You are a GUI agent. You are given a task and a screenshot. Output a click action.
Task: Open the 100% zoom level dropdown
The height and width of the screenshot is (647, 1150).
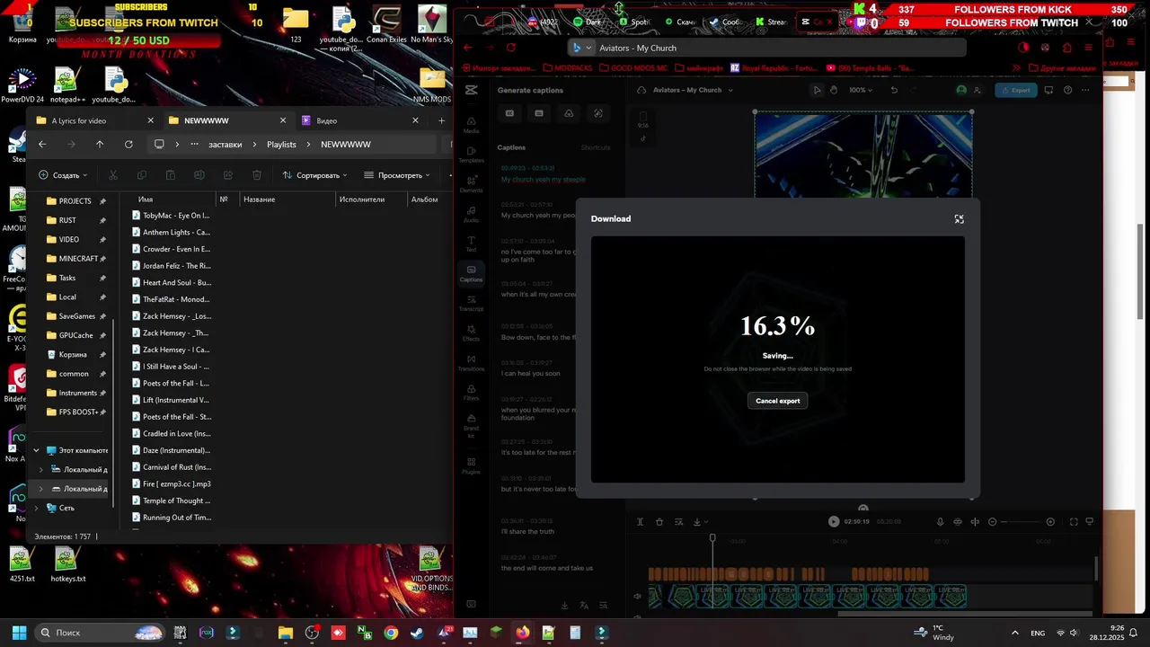coord(861,90)
